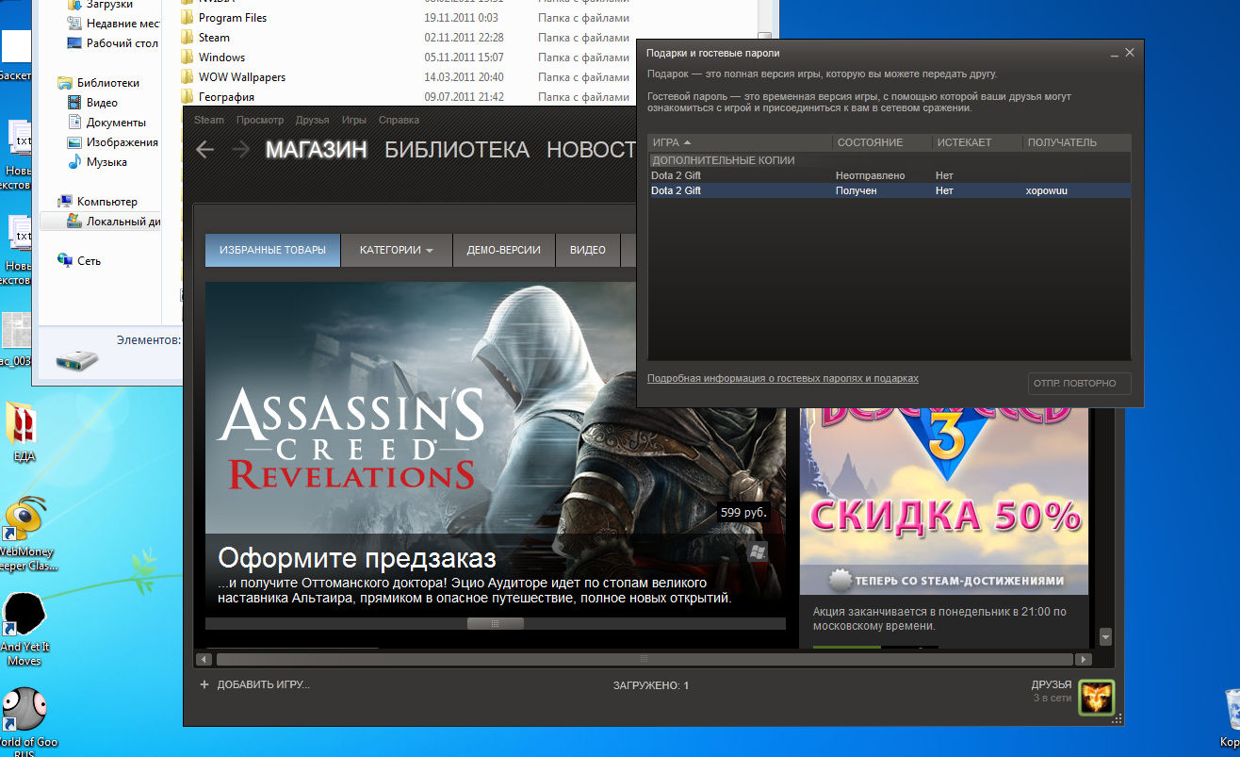Viewport: 1240px width, 757px height.
Task: Sort gifts by ПОЛУЧАТЕЛЬ column
Action: click(1077, 142)
